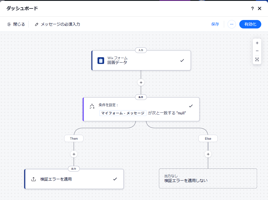Edit the automation name pencil icon
The image size is (268, 200).
(x=36, y=25)
